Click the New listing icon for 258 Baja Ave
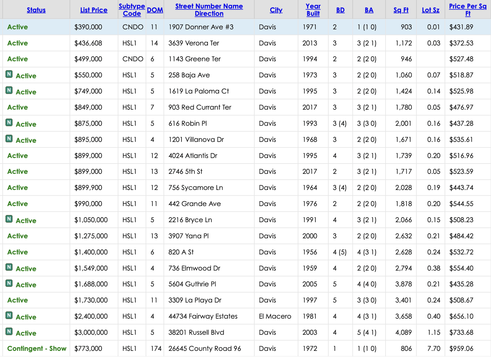 [9, 74]
